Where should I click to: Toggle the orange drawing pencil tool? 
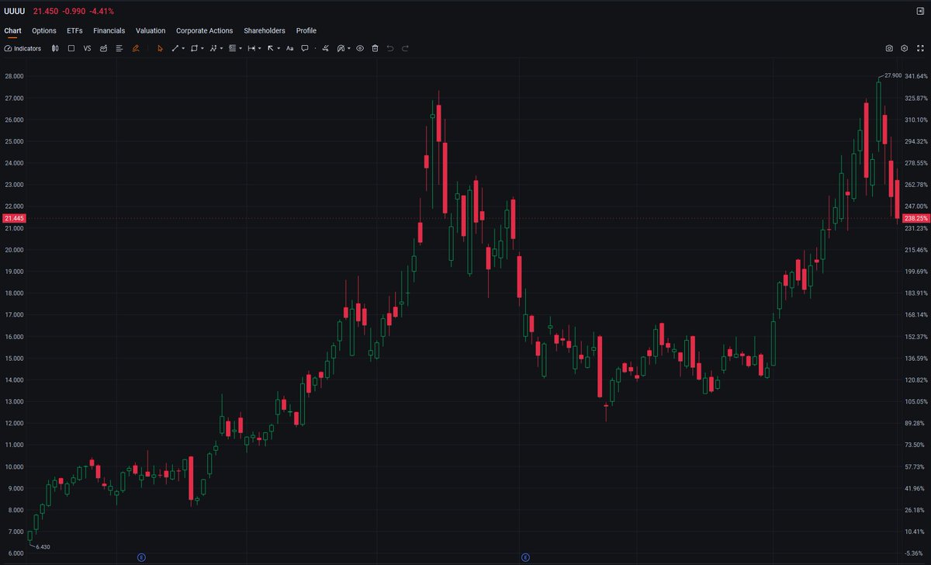coord(136,48)
